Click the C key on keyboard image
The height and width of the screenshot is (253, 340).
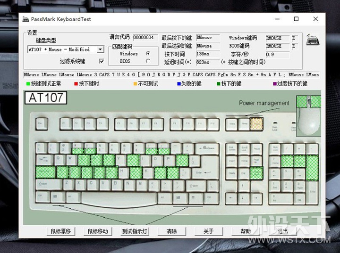click(93, 185)
